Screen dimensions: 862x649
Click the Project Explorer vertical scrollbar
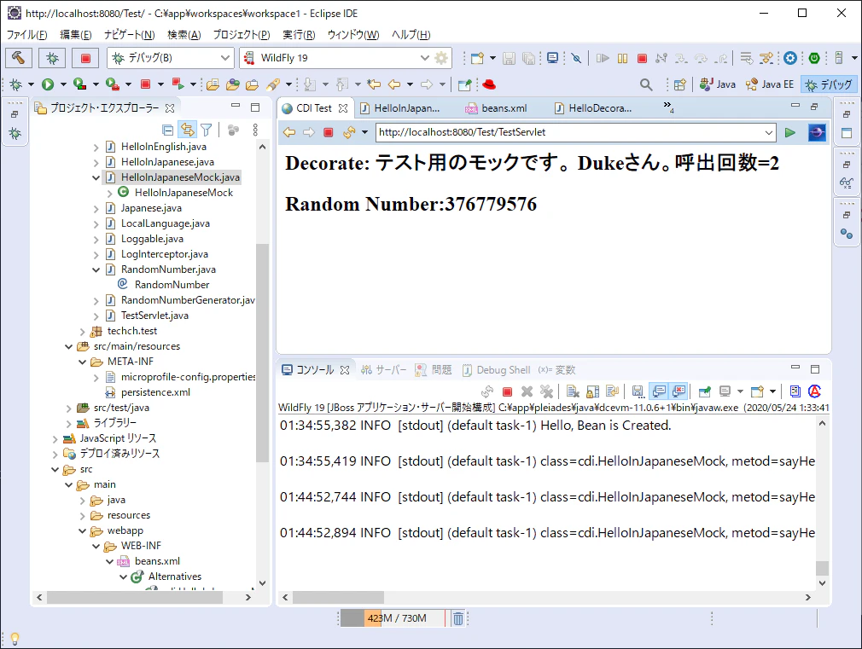point(262,351)
